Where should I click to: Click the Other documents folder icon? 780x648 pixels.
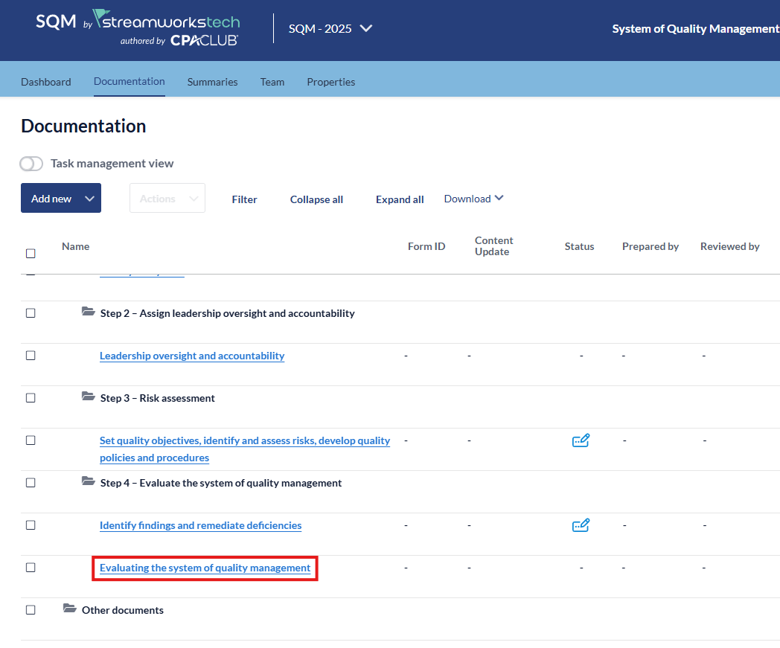[x=70, y=609]
